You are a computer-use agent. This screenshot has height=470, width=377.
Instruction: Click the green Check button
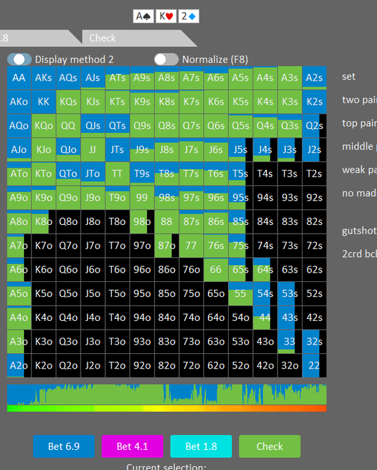270,446
